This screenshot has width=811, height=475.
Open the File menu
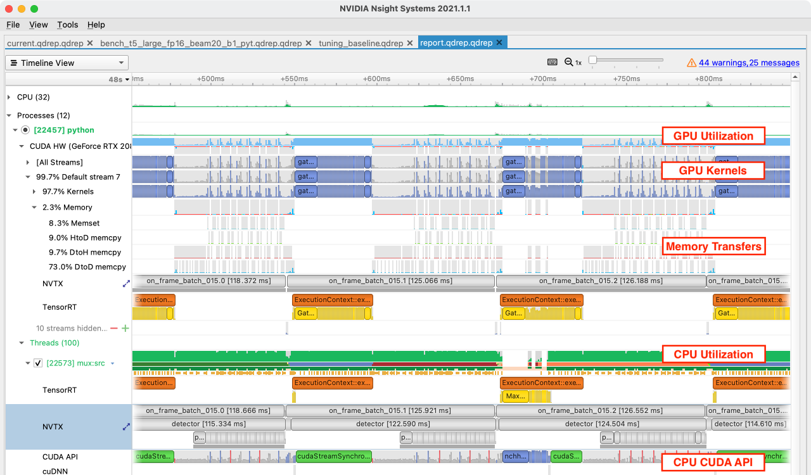[13, 25]
